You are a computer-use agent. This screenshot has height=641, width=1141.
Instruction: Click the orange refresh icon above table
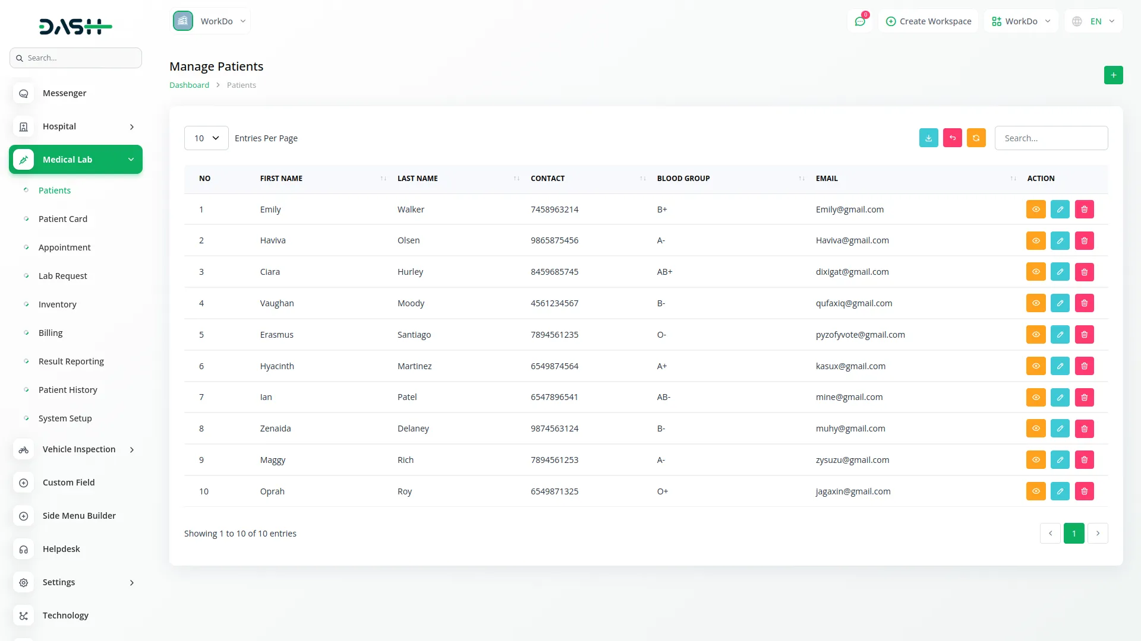pos(976,138)
